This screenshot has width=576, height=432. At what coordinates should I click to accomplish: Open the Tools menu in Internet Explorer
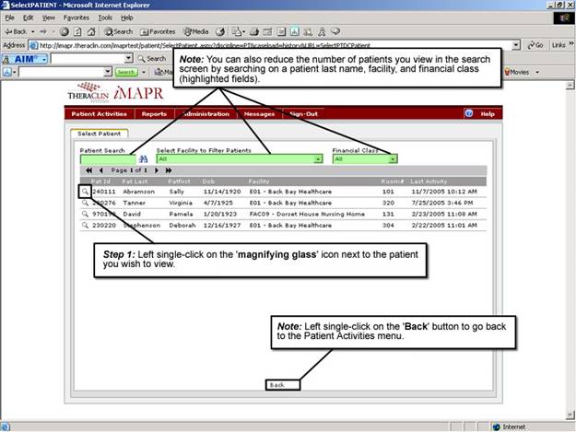105,18
